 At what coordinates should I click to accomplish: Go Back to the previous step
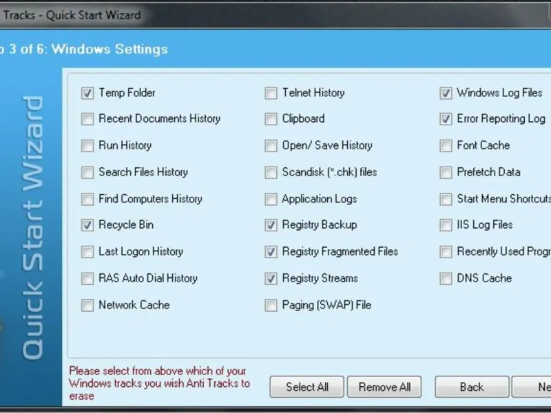(x=472, y=387)
